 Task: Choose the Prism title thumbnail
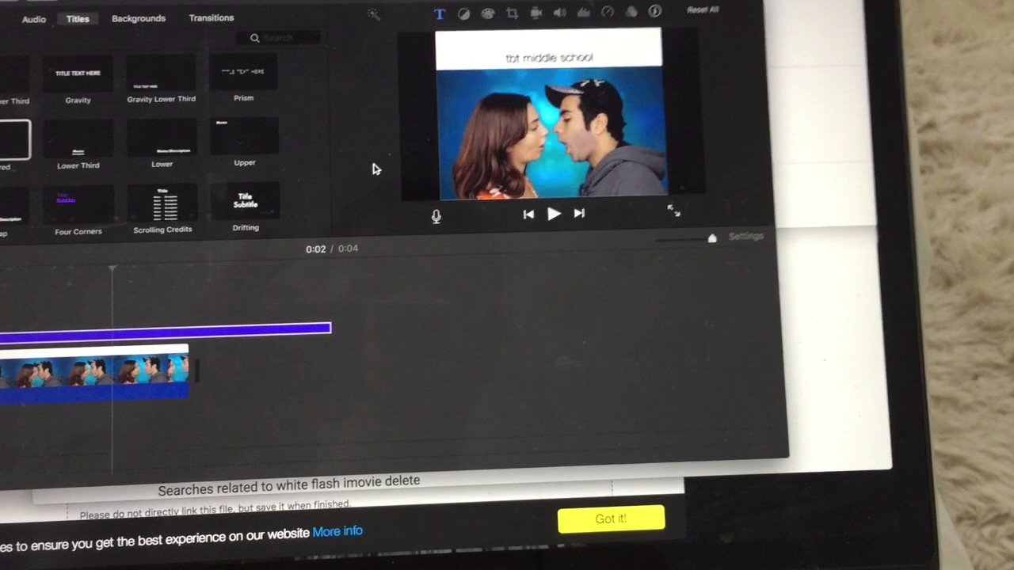click(x=244, y=72)
